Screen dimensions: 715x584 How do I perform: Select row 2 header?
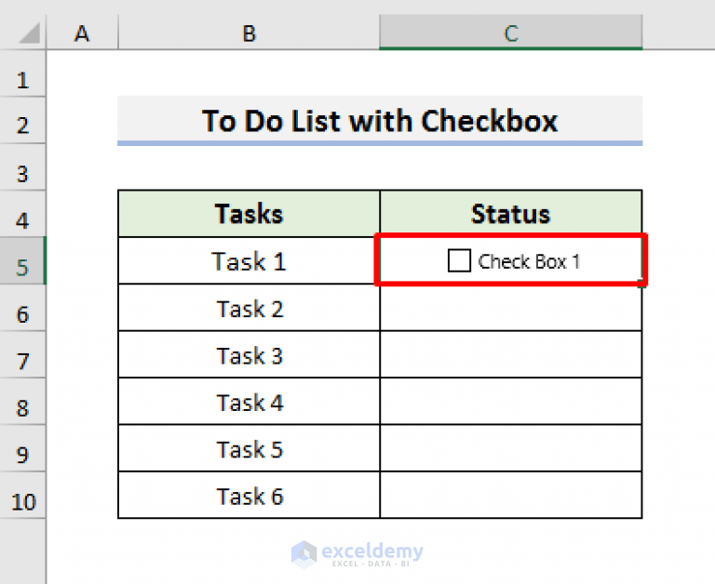click(x=22, y=120)
